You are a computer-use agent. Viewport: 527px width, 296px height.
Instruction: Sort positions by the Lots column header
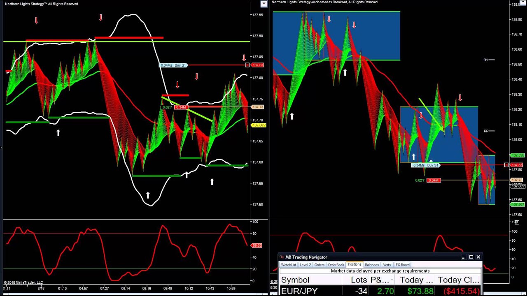coord(355,280)
